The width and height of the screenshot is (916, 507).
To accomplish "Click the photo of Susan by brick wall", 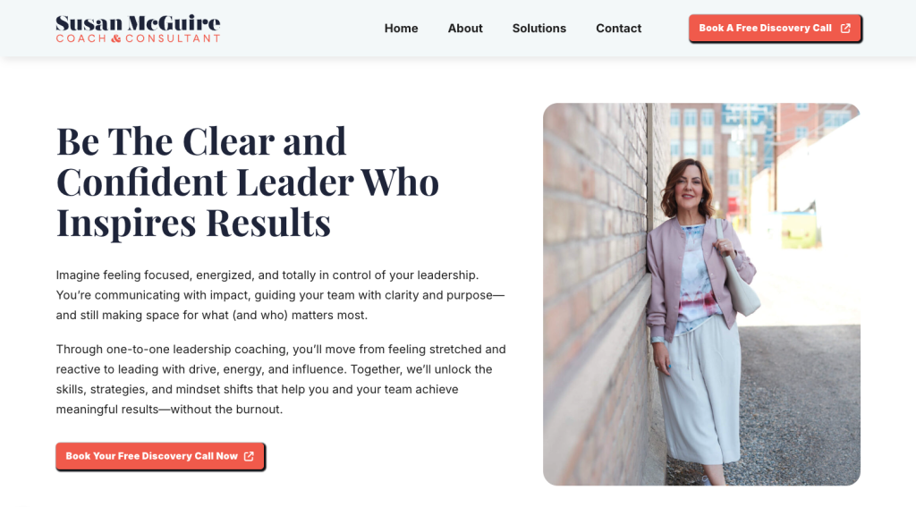I will 701,294.
